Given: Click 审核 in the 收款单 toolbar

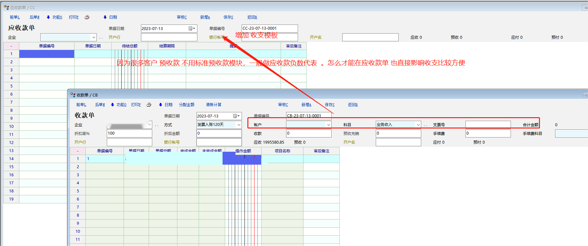Looking at the screenshot, I should (x=283, y=105).
